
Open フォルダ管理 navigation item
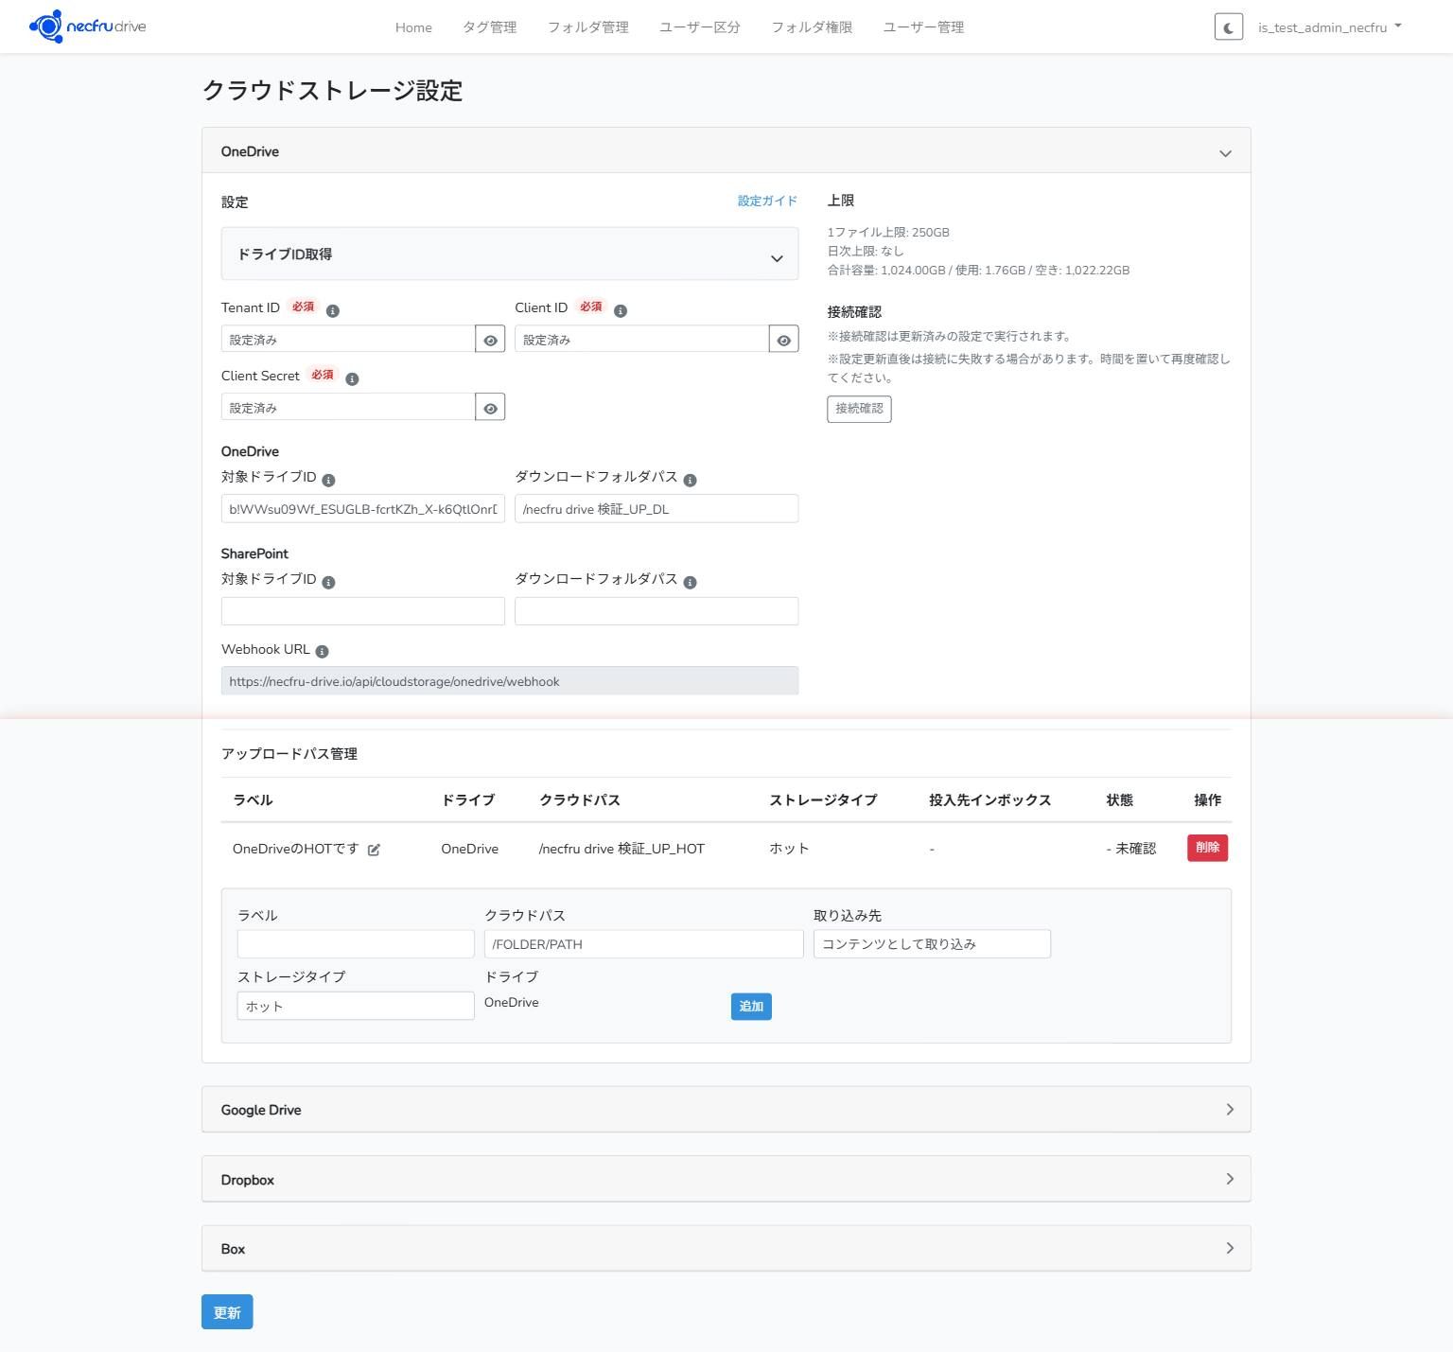(x=587, y=27)
